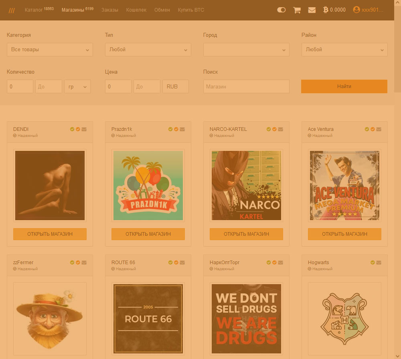Click the scrollbar's down arrow
Image resolution: width=401 pixels, height=359 pixels.
coord(398,356)
